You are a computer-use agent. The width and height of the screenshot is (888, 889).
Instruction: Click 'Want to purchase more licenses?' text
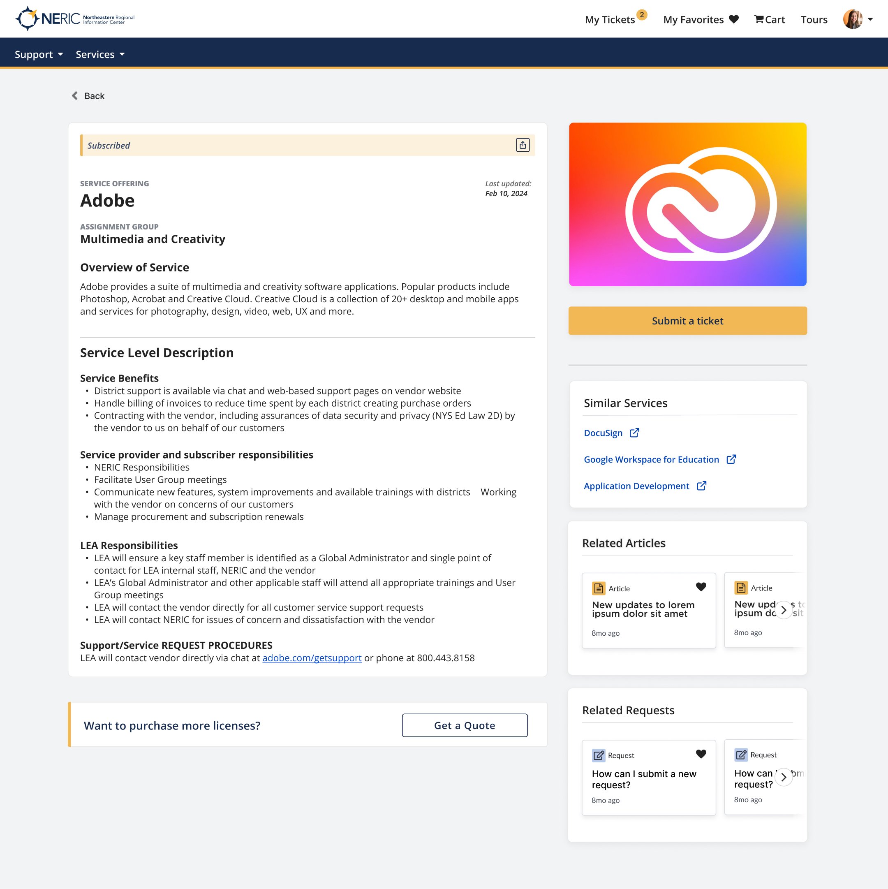click(x=172, y=726)
